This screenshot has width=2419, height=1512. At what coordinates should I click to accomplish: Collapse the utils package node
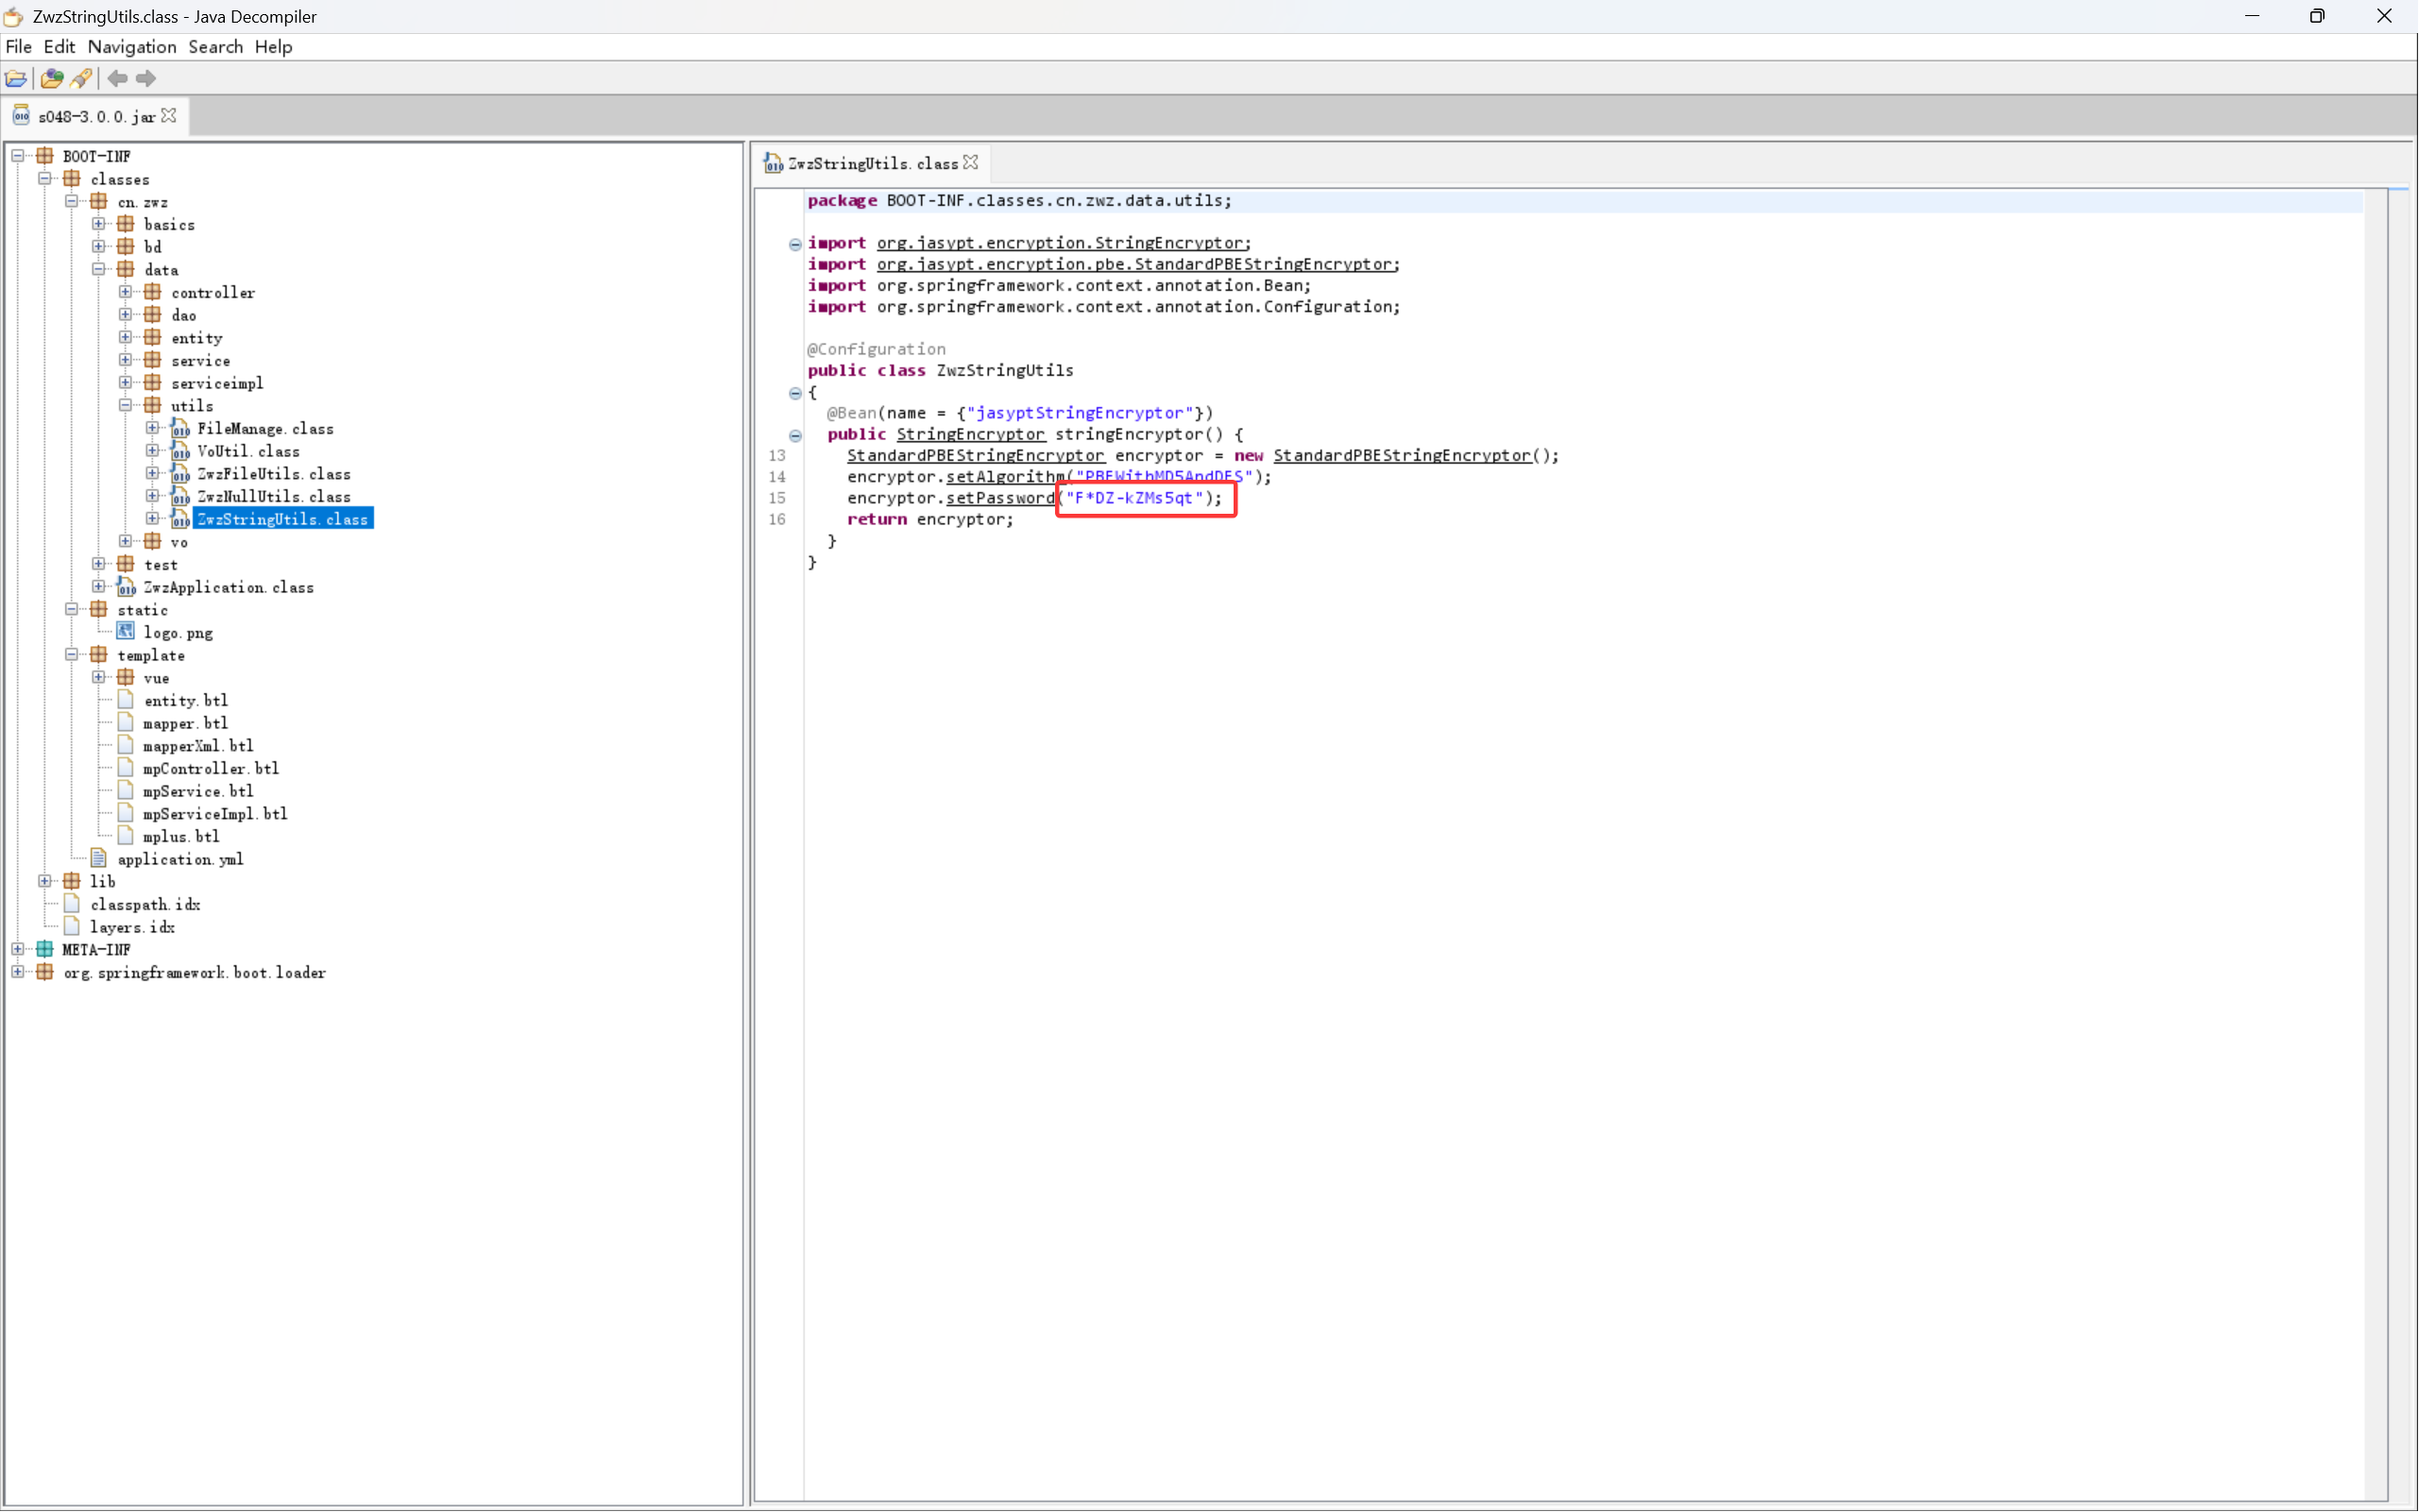coord(126,406)
